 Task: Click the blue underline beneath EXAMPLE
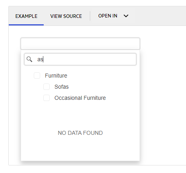pyautogui.click(x=26, y=25)
